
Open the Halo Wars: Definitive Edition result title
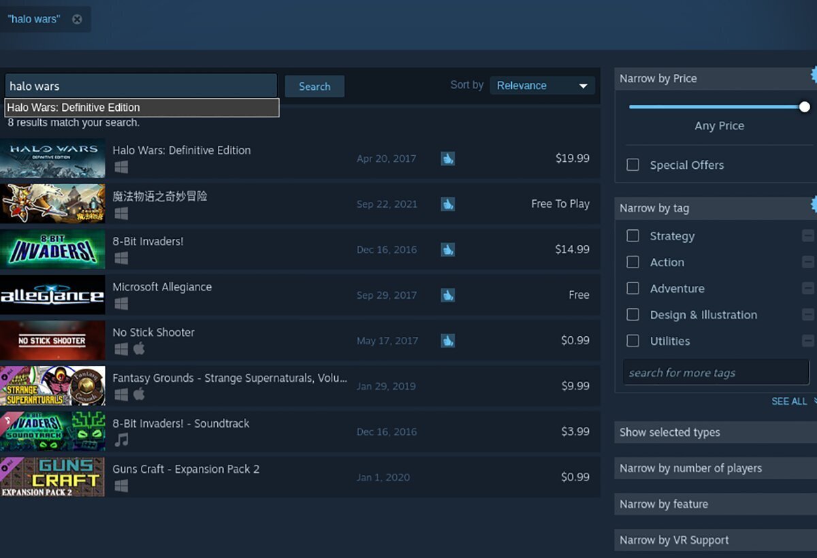(182, 150)
